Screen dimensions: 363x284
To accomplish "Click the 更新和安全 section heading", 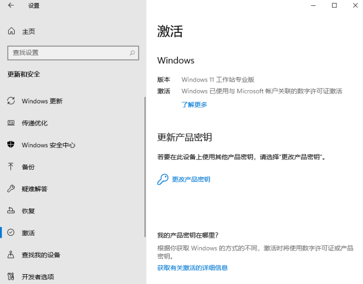I will pyautogui.click(x=24, y=74).
